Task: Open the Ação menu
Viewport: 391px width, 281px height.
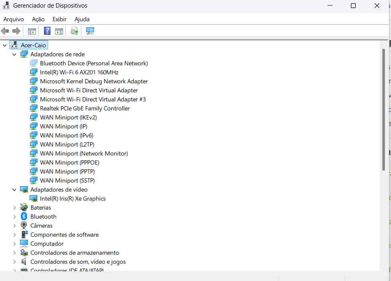Action: pos(38,19)
